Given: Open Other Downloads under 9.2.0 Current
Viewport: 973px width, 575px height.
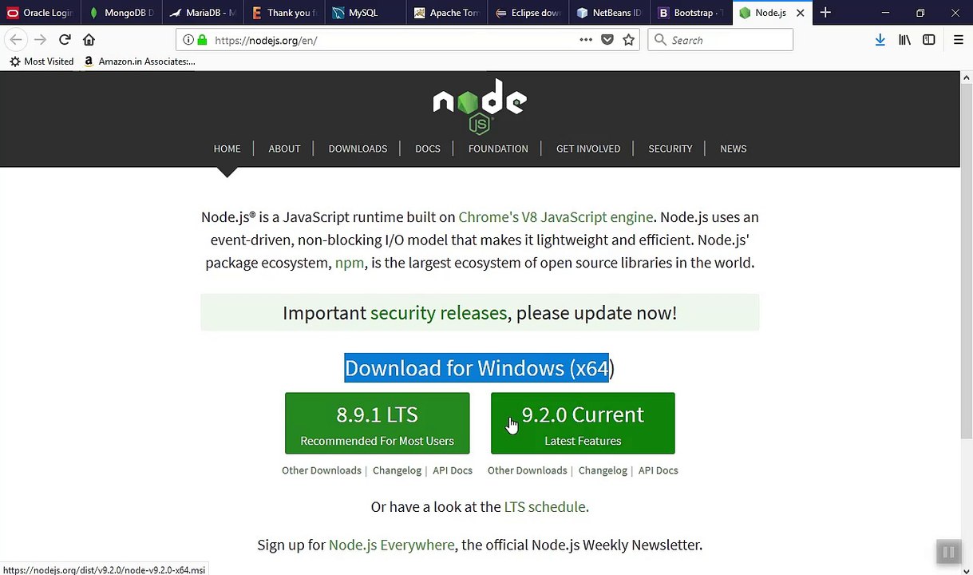Looking at the screenshot, I should click(x=528, y=470).
